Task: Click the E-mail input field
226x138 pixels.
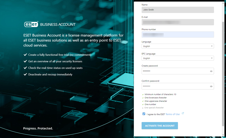Action: pos(178,22)
